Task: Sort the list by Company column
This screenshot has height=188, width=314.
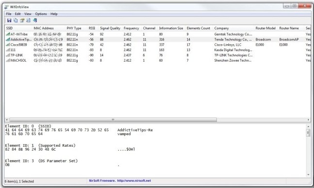Action: [x=221, y=28]
